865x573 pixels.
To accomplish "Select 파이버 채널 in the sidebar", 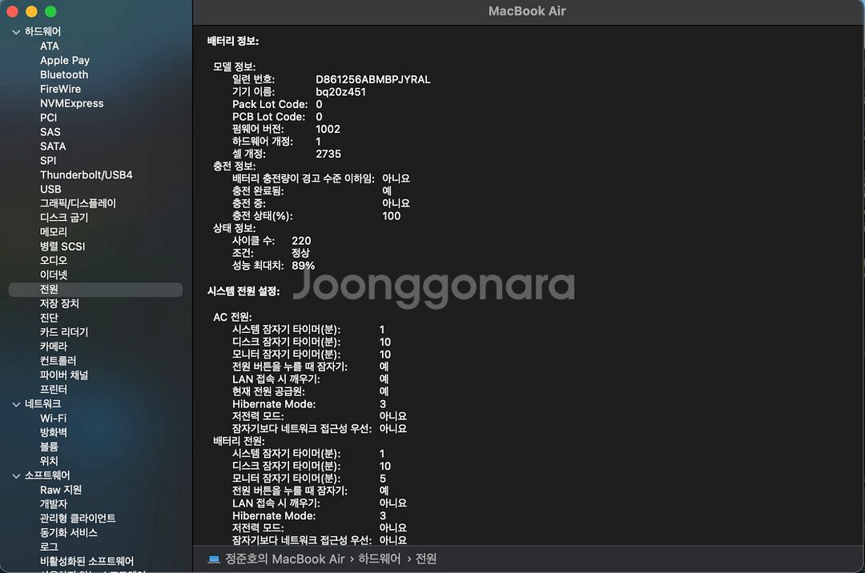I will (x=64, y=375).
